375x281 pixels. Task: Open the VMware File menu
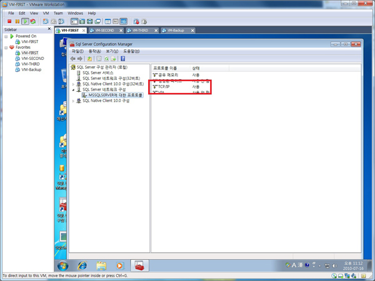pyautogui.click(x=11, y=13)
